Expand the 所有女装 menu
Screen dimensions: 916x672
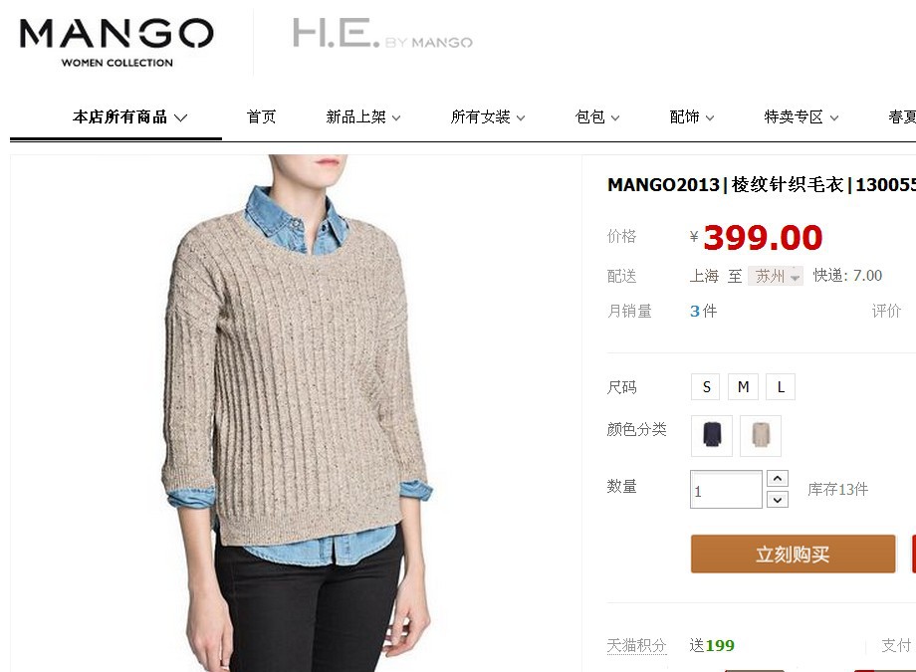488,117
